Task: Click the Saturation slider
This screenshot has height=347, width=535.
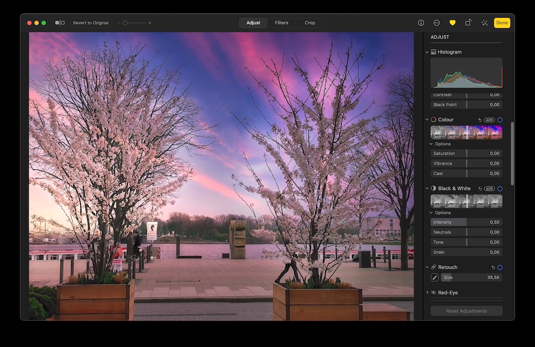Action: tap(466, 153)
